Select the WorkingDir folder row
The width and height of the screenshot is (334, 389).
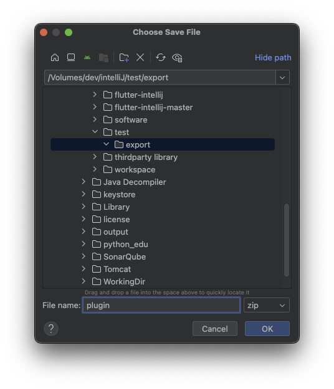(163, 281)
